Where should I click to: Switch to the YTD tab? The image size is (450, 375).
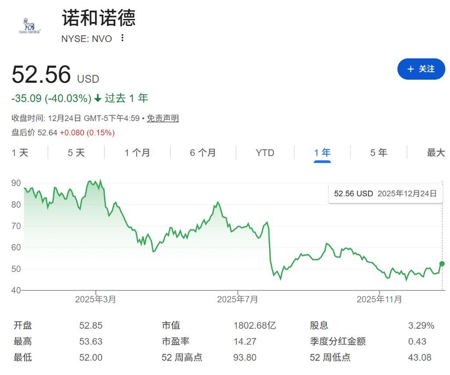coord(265,153)
